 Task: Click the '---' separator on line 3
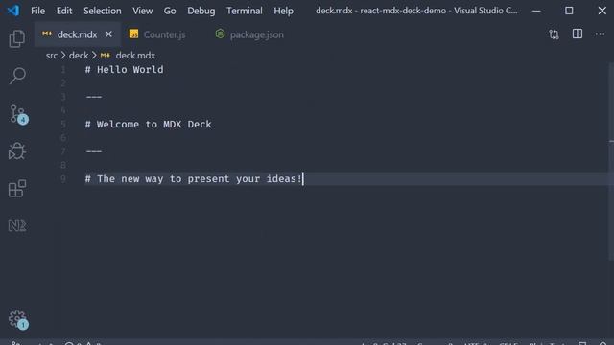point(94,97)
